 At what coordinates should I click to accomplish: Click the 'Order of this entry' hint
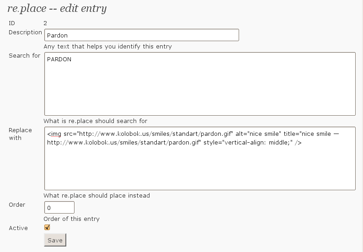point(71,219)
